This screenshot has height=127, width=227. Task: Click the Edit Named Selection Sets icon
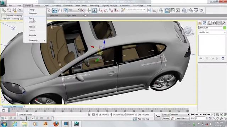pos(123,10)
